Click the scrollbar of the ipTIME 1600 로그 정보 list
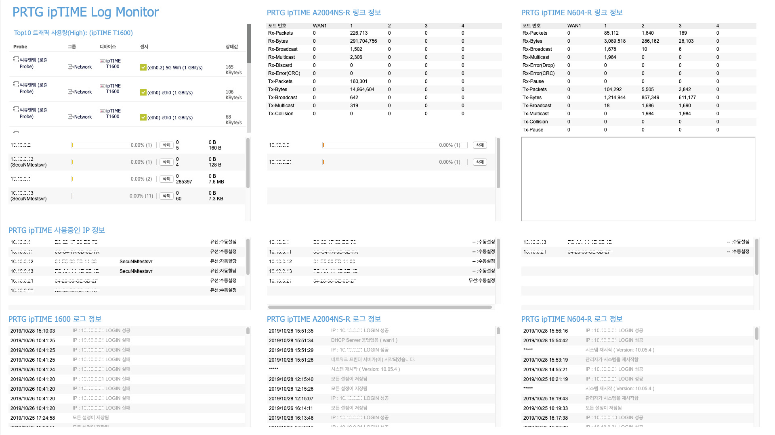The height and width of the screenshot is (435, 775). (248, 331)
